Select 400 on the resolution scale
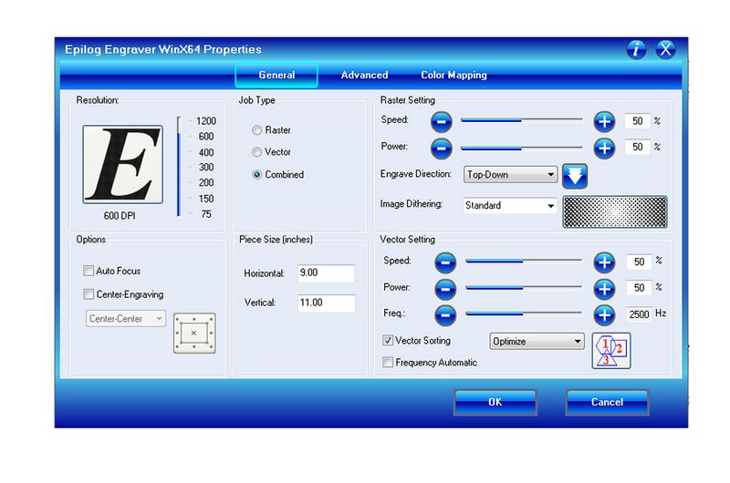The height and width of the screenshot is (483, 730). point(206,152)
